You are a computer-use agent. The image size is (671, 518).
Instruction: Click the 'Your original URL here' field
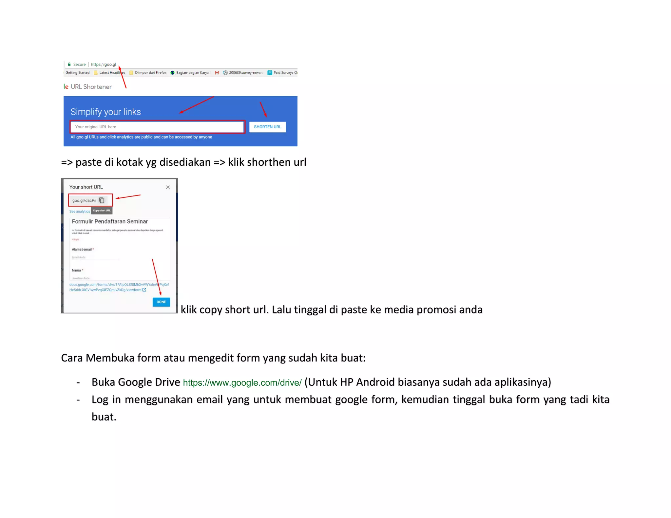click(x=157, y=127)
